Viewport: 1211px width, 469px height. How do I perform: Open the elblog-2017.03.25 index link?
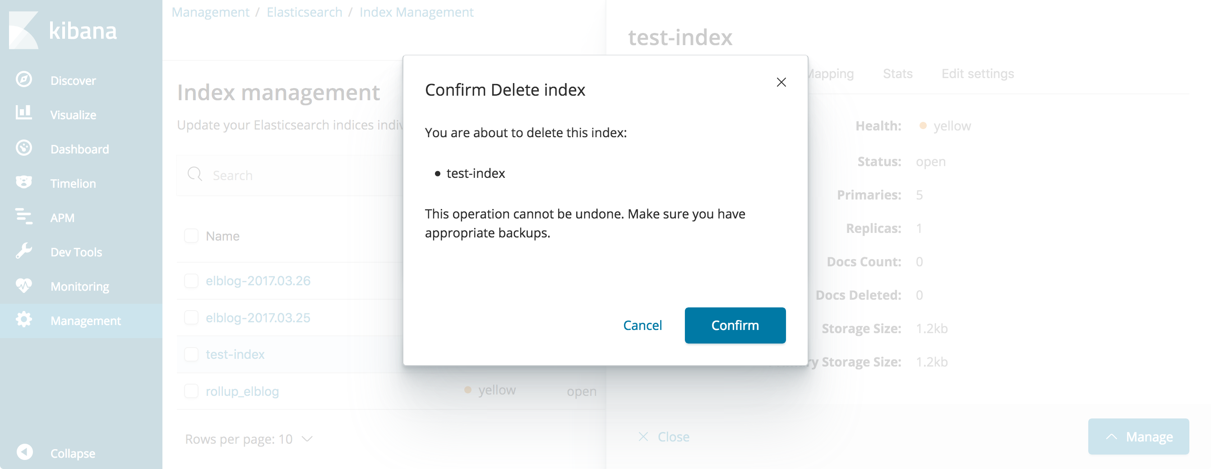tap(258, 317)
